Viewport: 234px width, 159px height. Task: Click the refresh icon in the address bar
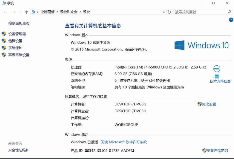click(169, 12)
